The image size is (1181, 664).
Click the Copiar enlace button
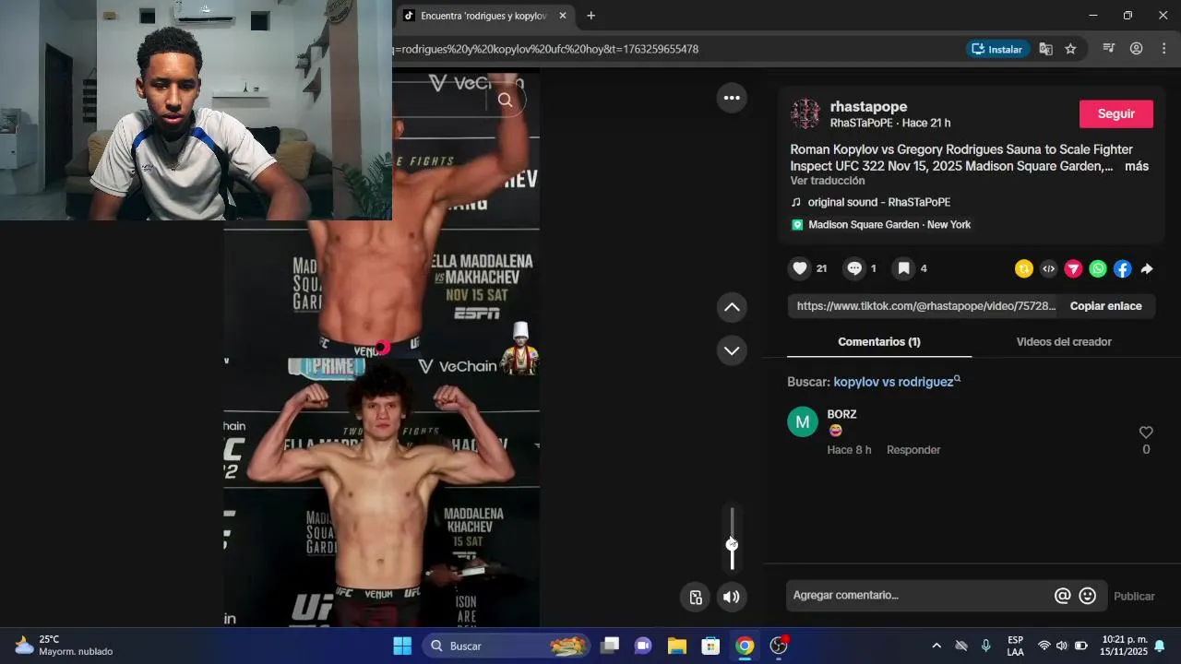(1105, 306)
